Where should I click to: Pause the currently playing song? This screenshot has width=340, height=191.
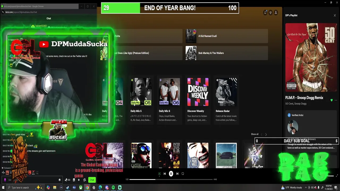click(171, 174)
